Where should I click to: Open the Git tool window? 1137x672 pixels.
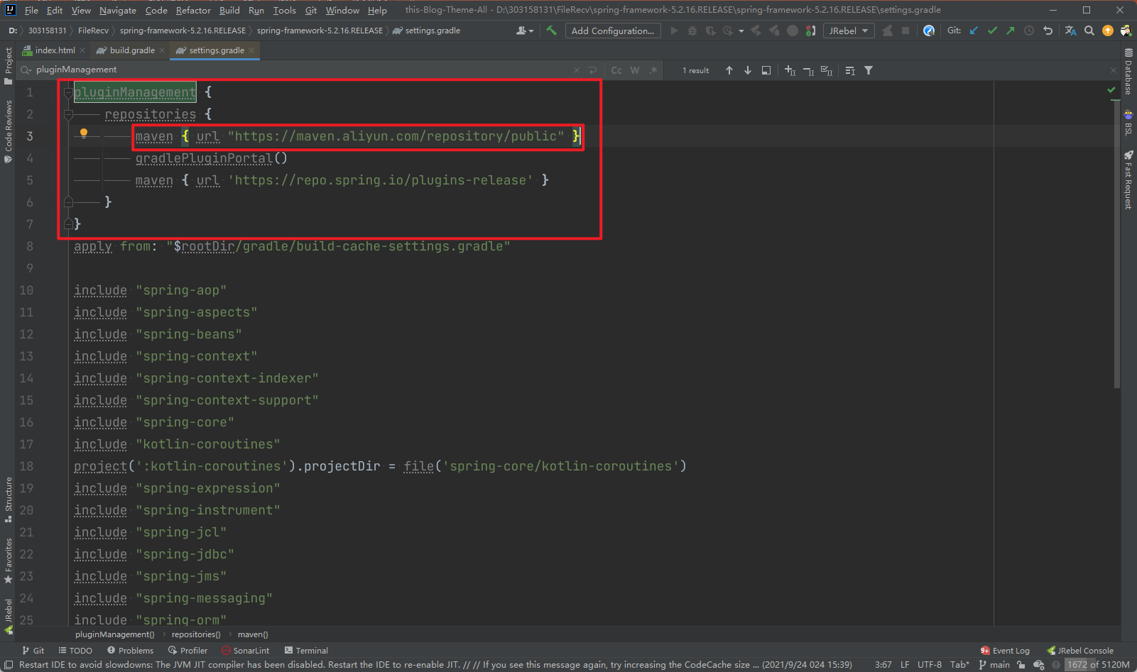(33, 651)
